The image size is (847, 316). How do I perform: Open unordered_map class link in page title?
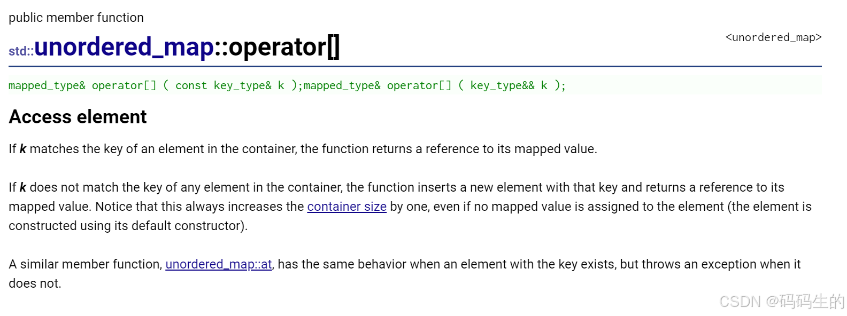(124, 47)
